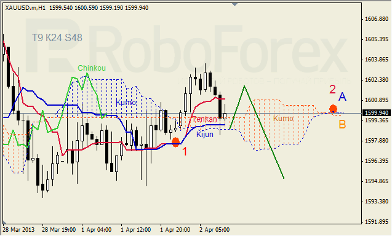392x236 pixels.
Task: Click the current price tag 1599.940
Action: point(377,113)
